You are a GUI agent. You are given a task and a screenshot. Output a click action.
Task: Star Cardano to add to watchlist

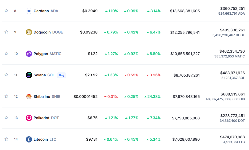[x=6, y=11]
